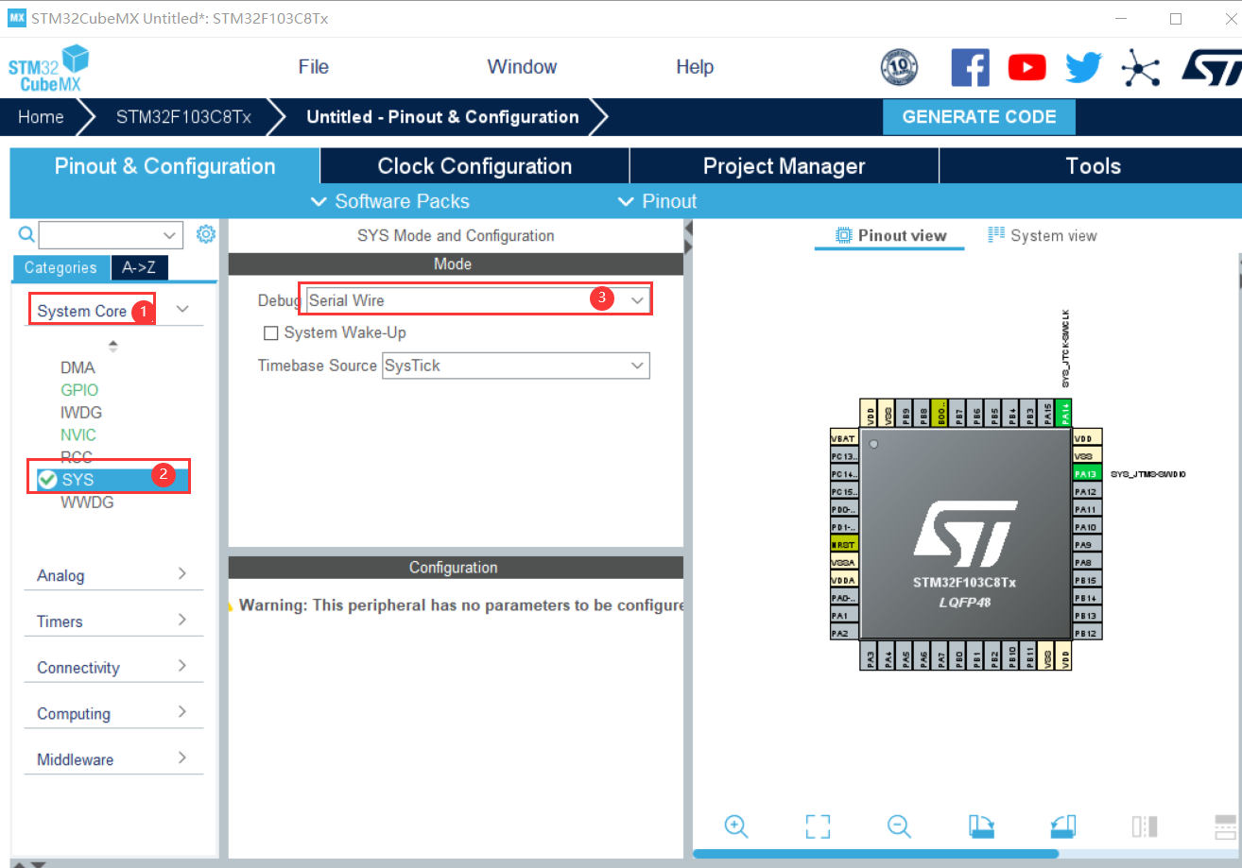Image resolution: width=1242 pixels, height=868 pixels.
Task: Click the search magnifier icon
Action: click(x=26, y=234)
